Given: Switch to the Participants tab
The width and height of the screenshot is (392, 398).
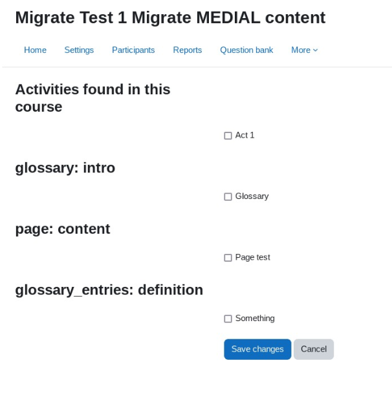Looking at the screenshot, I should (x=133, y=50).
